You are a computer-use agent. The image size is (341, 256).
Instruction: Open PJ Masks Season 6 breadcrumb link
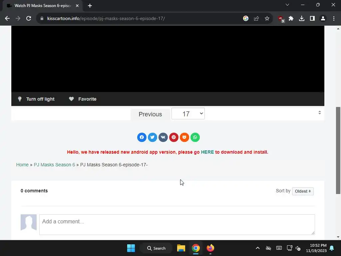pyautogui.click(x=54, y=165)
